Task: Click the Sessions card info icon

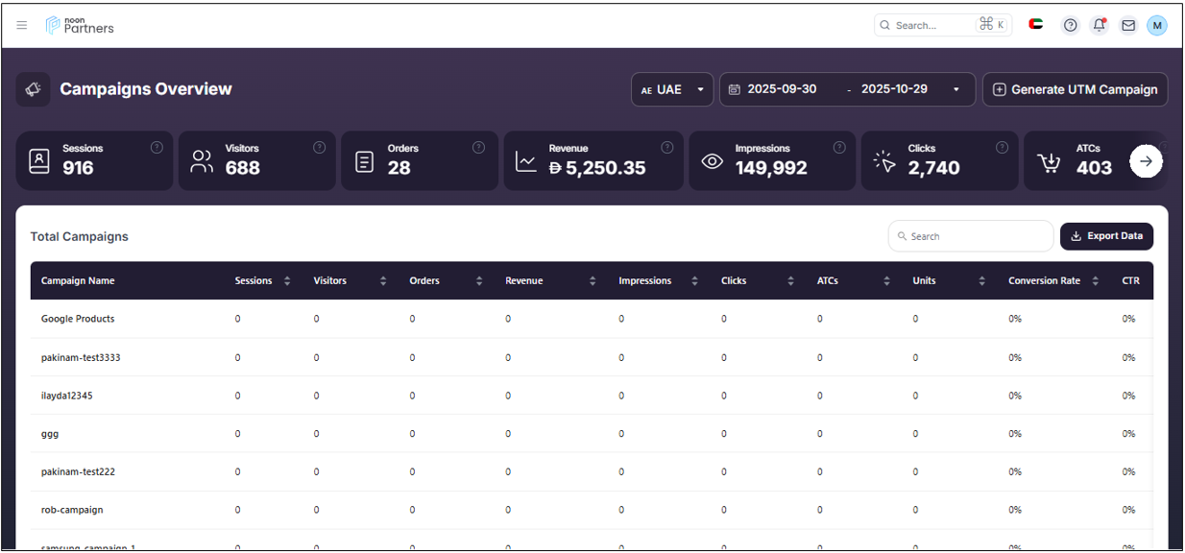Action: pos(157,148)
